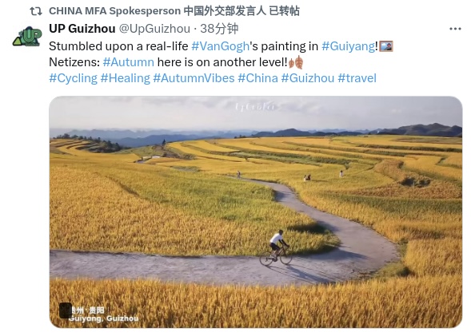The image size is (471, 336).
Task: Open the #China hashtag
Action: pos(257,78)
